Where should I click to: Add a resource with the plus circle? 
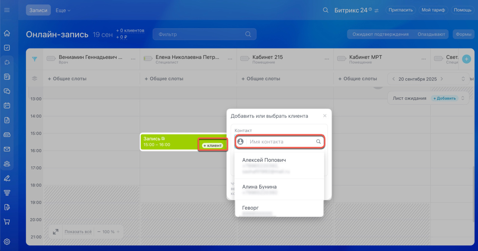(x=466, y=59)
